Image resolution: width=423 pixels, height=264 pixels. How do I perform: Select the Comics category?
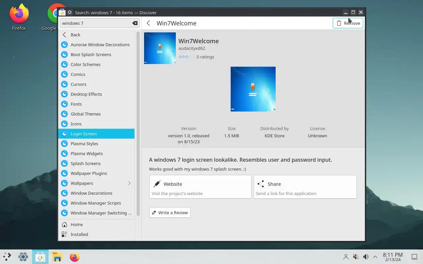(96, 74)
